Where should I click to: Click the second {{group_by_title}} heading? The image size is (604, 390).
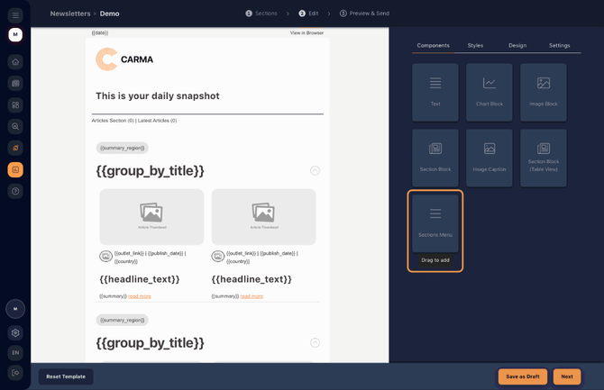151,342
